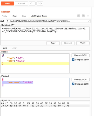This screenshot has width=94, height=116.
Task: Open the back history dropdown arrow
Action: [x=34, y=3]
